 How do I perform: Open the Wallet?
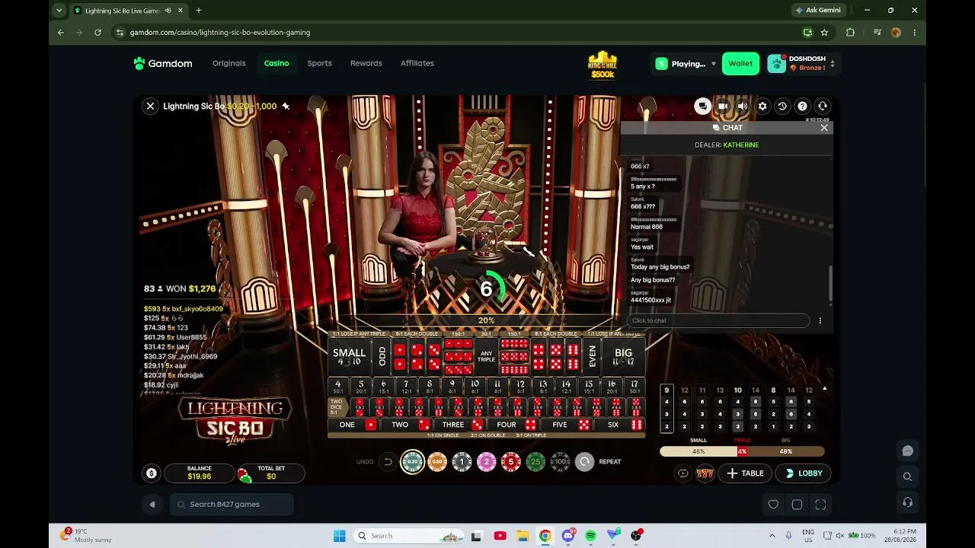pos(740,64)
